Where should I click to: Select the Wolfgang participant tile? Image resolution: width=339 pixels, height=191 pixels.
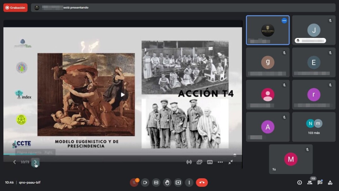pyautogui.click(x=268, y=30)
